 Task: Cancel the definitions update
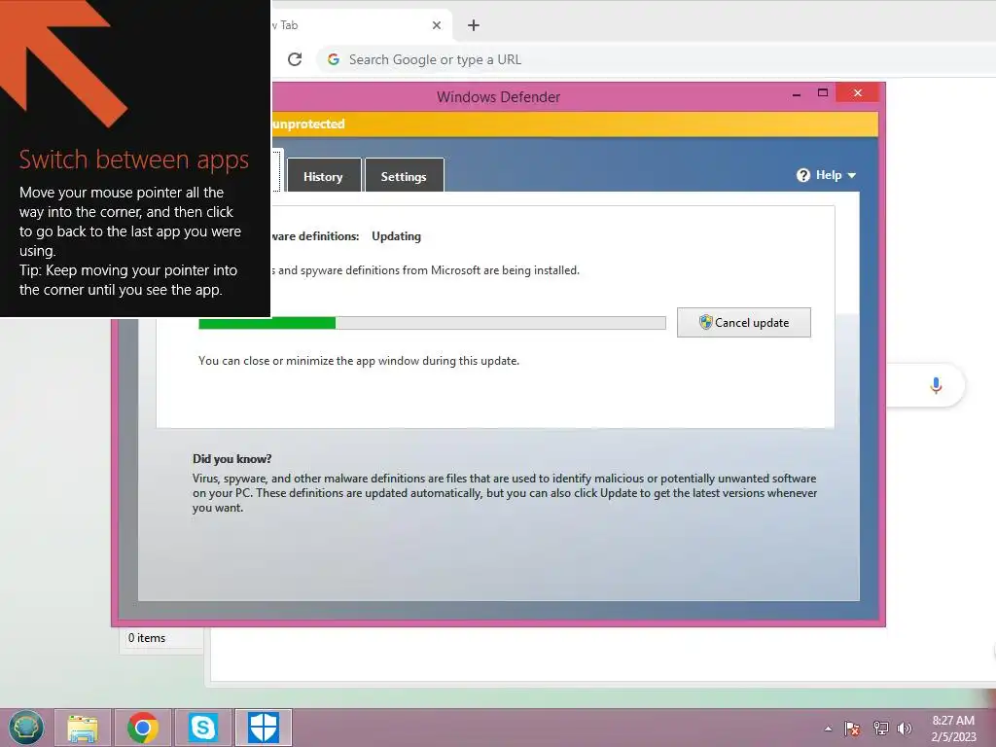(744, 323)
